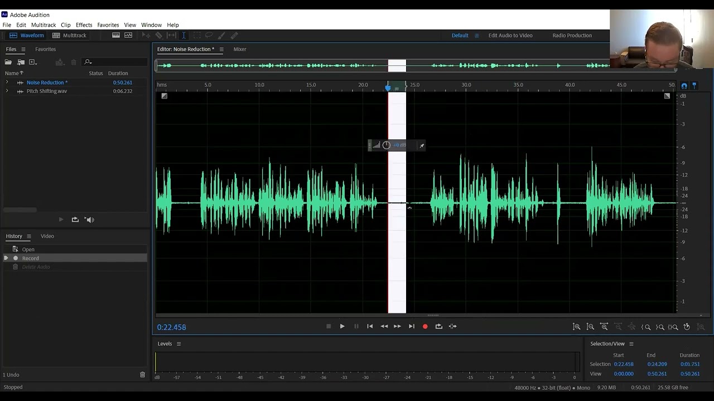The width and height of the screenshot is (714, 401).
Task: Click the Files panel search field
Action: click(x=114, y=62)
